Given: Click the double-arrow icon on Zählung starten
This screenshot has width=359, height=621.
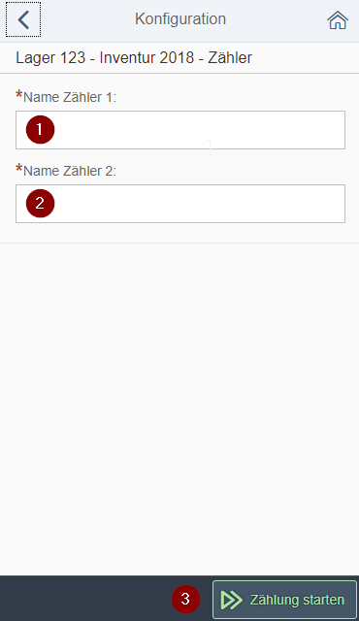Looking at the screenshot, I should click(x=231, y=600).
